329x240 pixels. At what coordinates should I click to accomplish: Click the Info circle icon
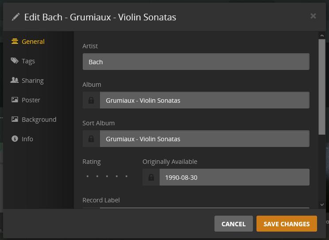click(15, 139)
